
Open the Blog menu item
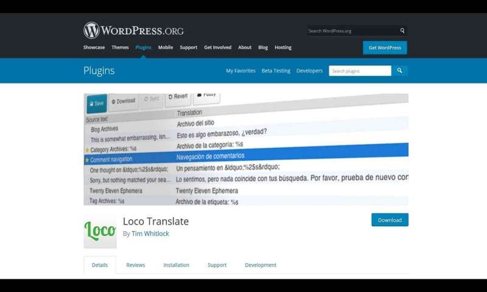point(263,47)
